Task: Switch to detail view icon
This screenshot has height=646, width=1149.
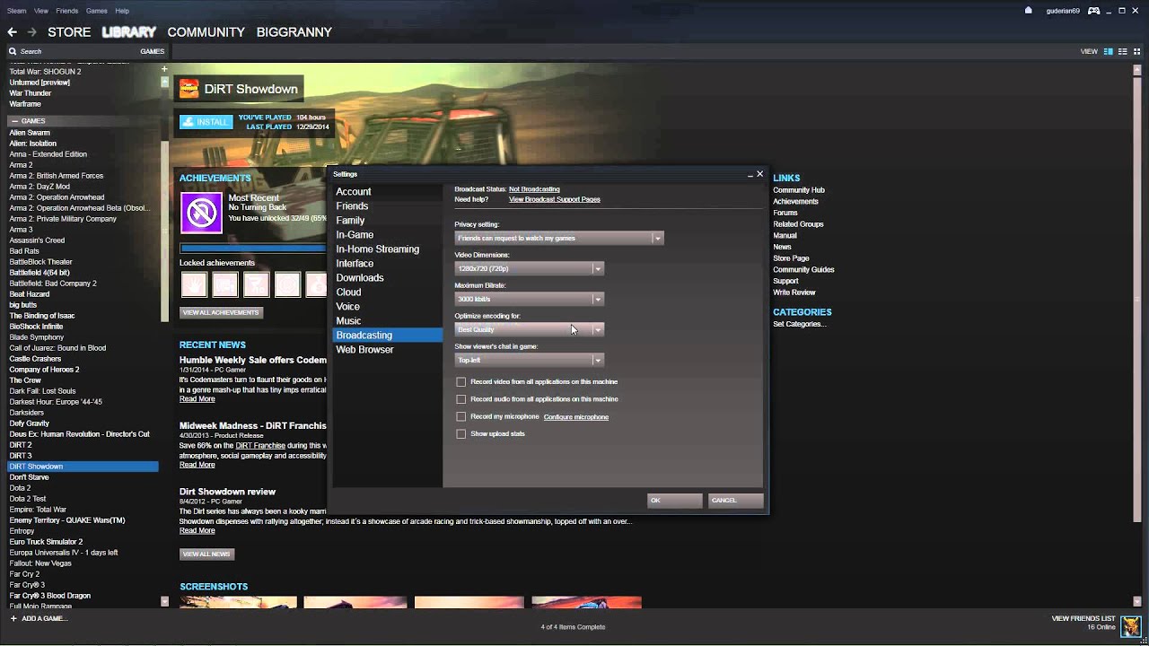Action: (1109, 52)
